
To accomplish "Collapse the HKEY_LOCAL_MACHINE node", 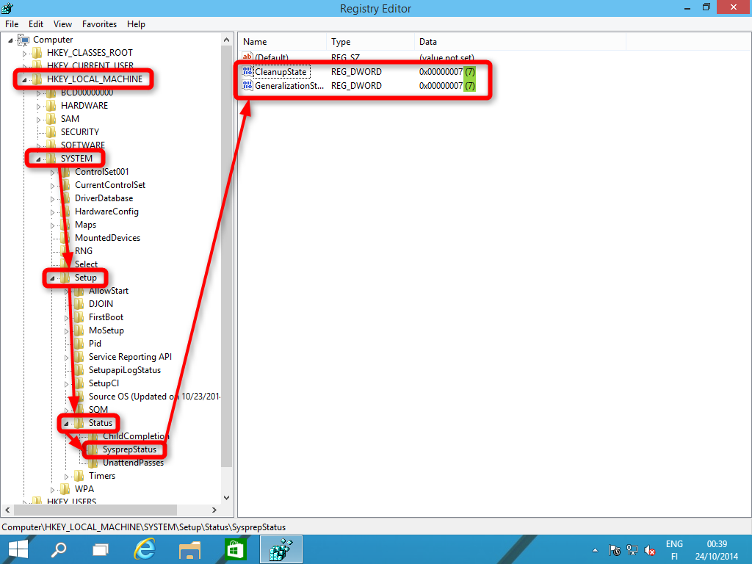I will coord(24,79).
